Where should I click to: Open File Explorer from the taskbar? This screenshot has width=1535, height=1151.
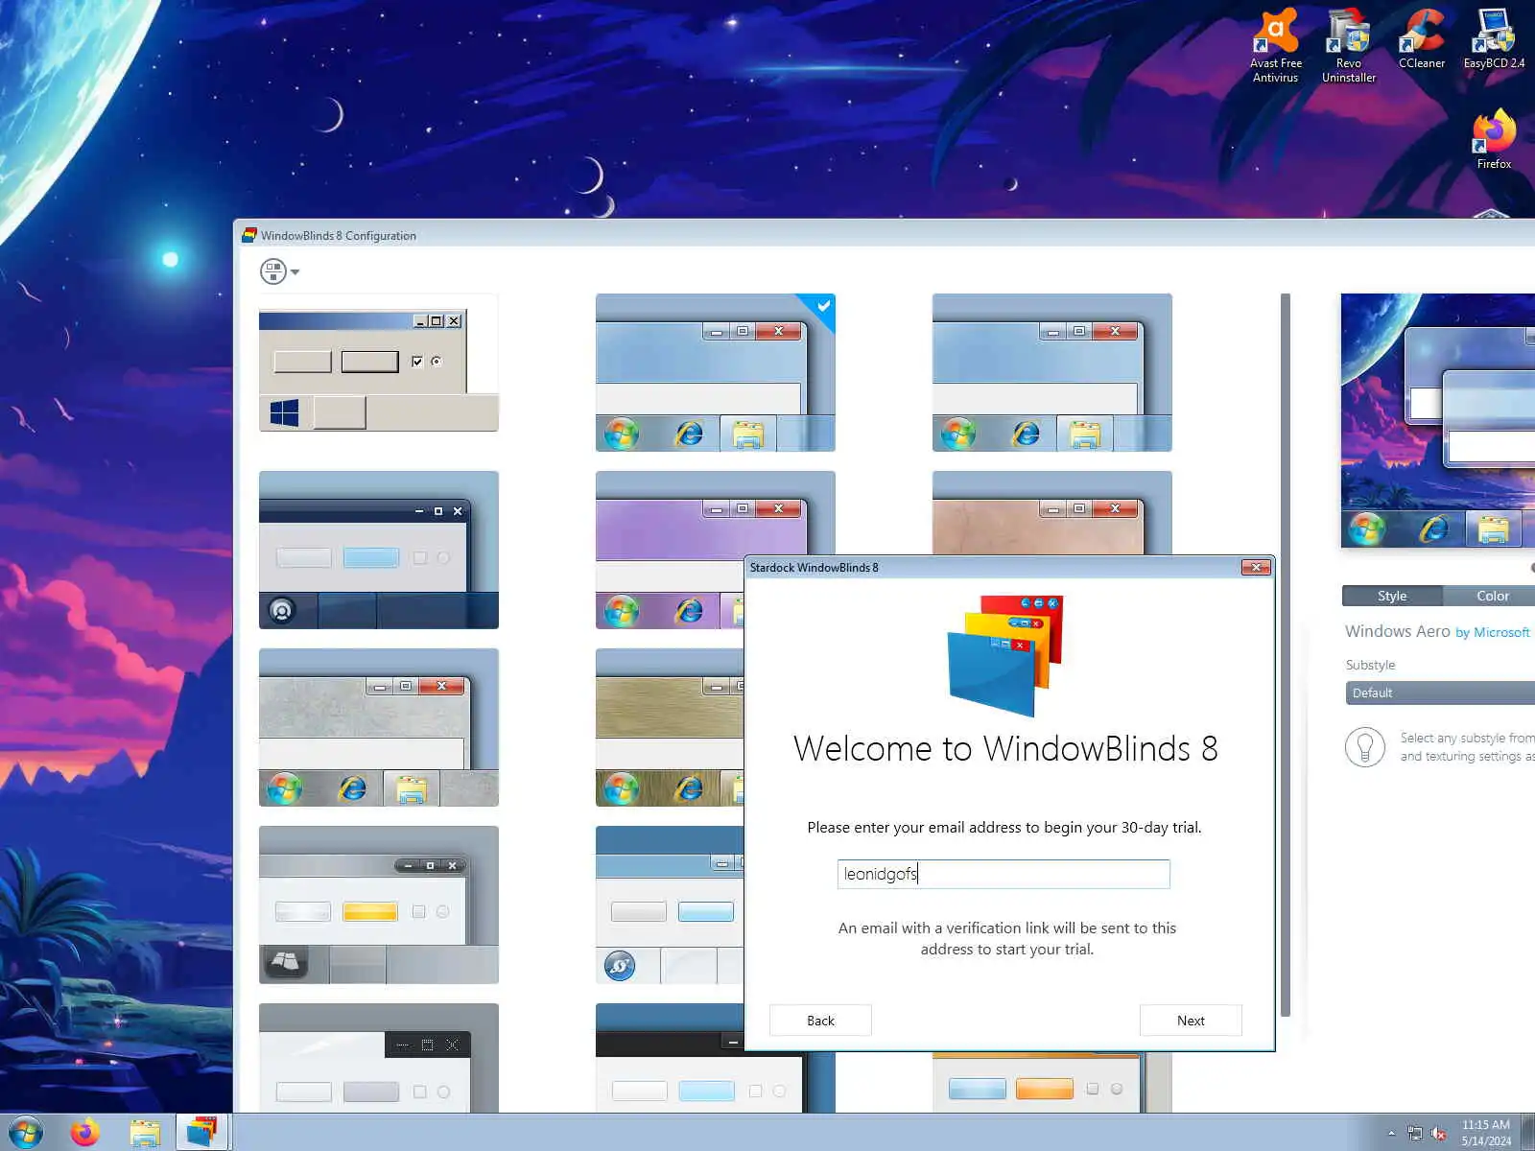coord(145,1133)
